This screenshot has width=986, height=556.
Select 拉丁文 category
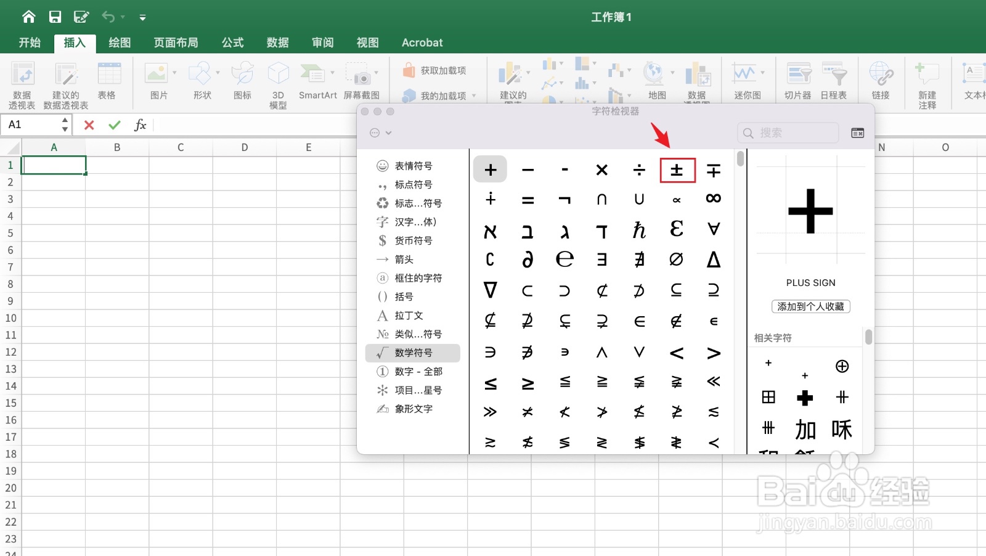pyautogui.click(x=413, y=316)
